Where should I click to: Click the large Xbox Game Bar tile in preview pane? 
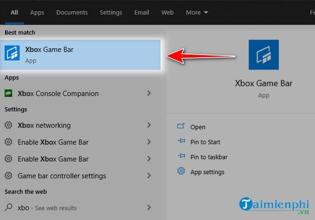[x=264, y=55]
